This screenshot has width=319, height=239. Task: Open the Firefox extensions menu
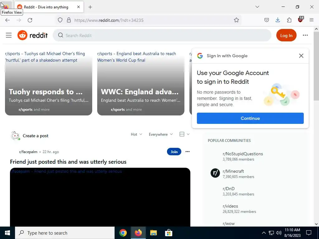pyautogui.click(x=289, y=20)
